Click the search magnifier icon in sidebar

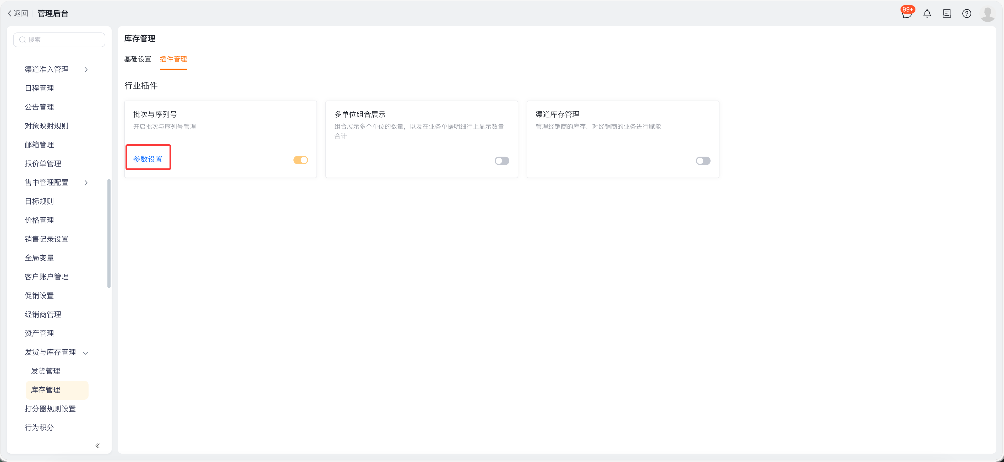pos(23,40)
